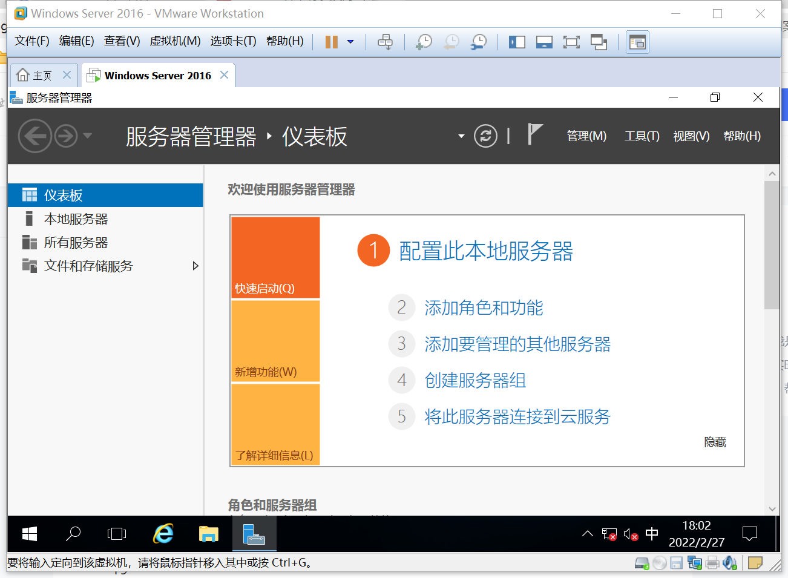
Task: Open the 查看(V) menu
Action: 122,41
